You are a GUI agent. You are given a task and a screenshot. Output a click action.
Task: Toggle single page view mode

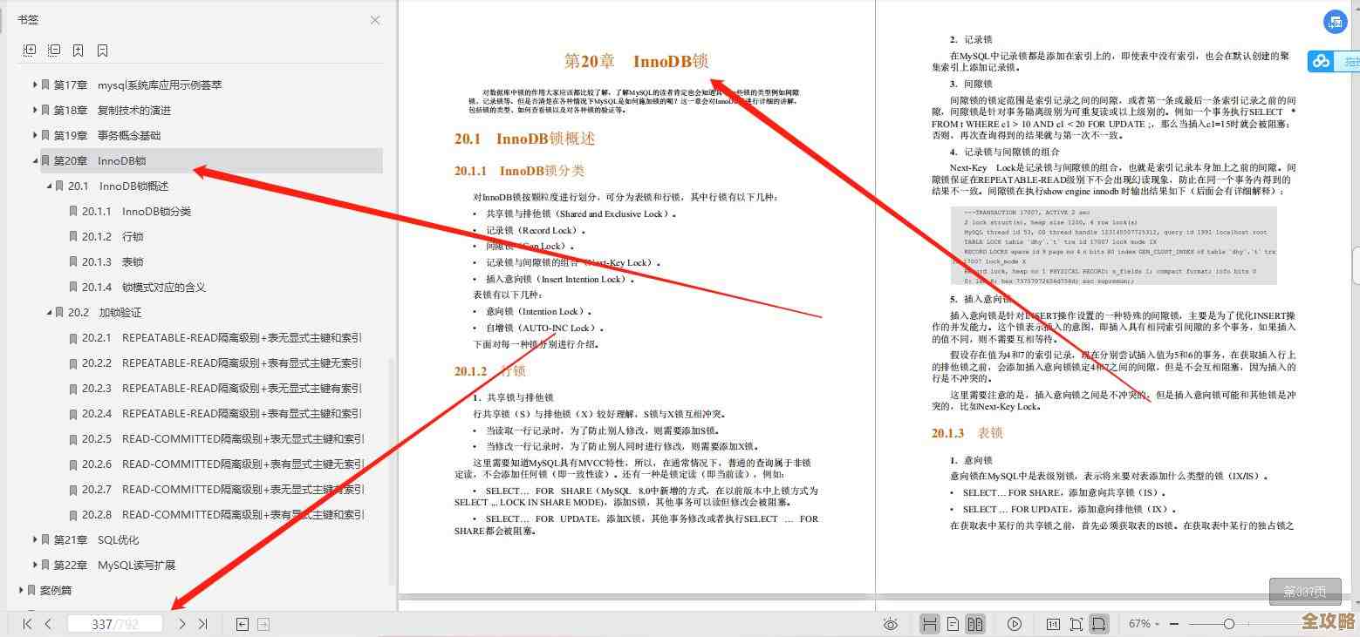pos(952,623)
